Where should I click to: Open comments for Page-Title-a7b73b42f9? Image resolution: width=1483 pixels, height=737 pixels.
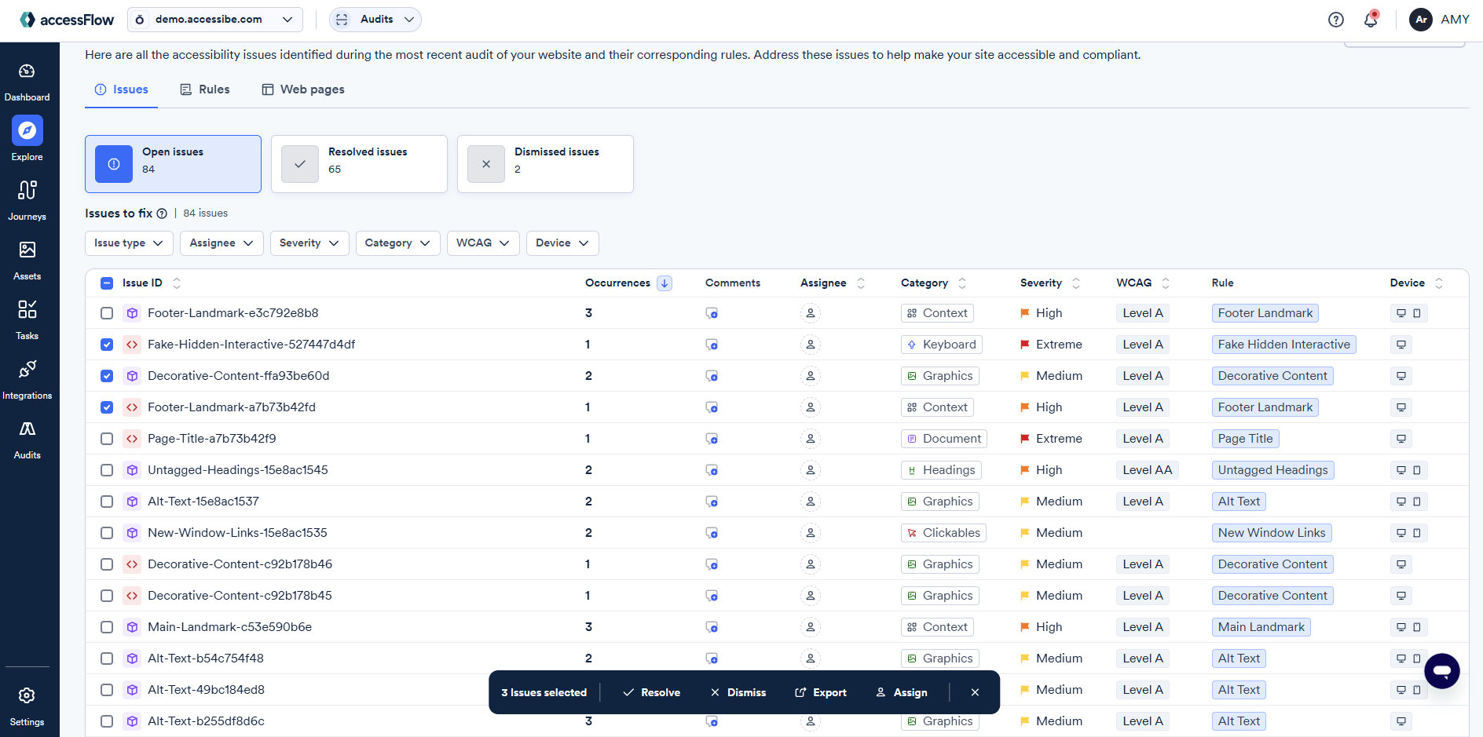coord(712,439)
